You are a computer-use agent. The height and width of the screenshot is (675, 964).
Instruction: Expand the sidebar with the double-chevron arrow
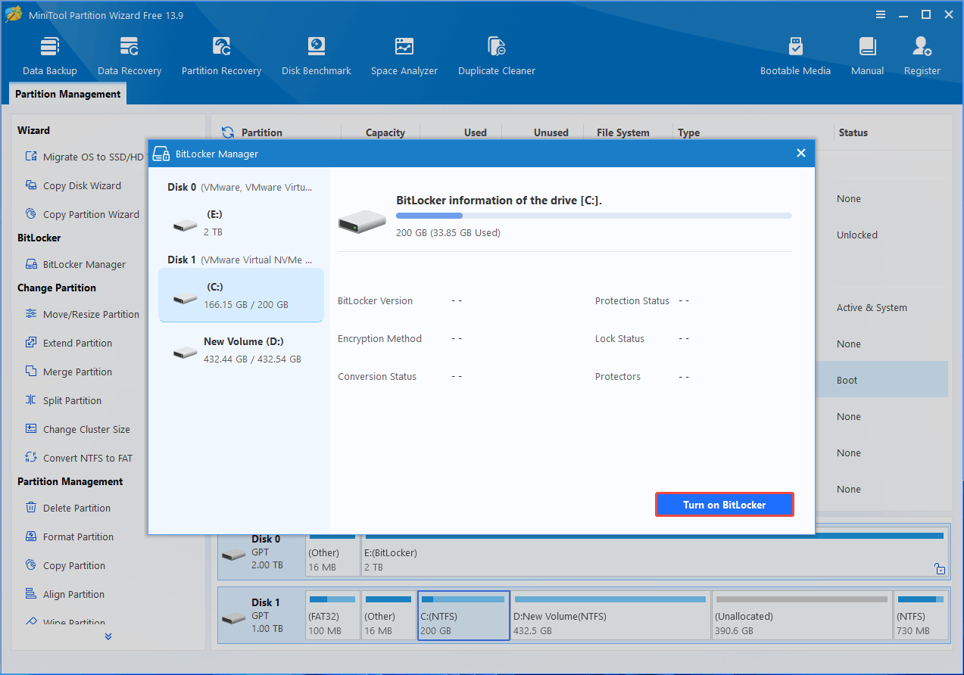(108, 636)
